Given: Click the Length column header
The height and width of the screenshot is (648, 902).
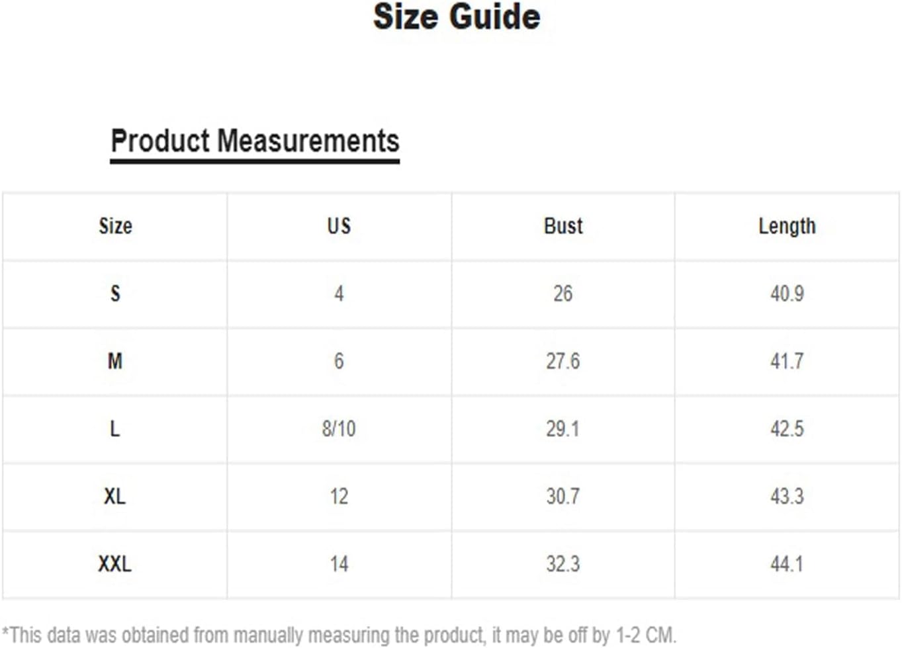Looking at the screenshot, I should click(x=787, y=226).
